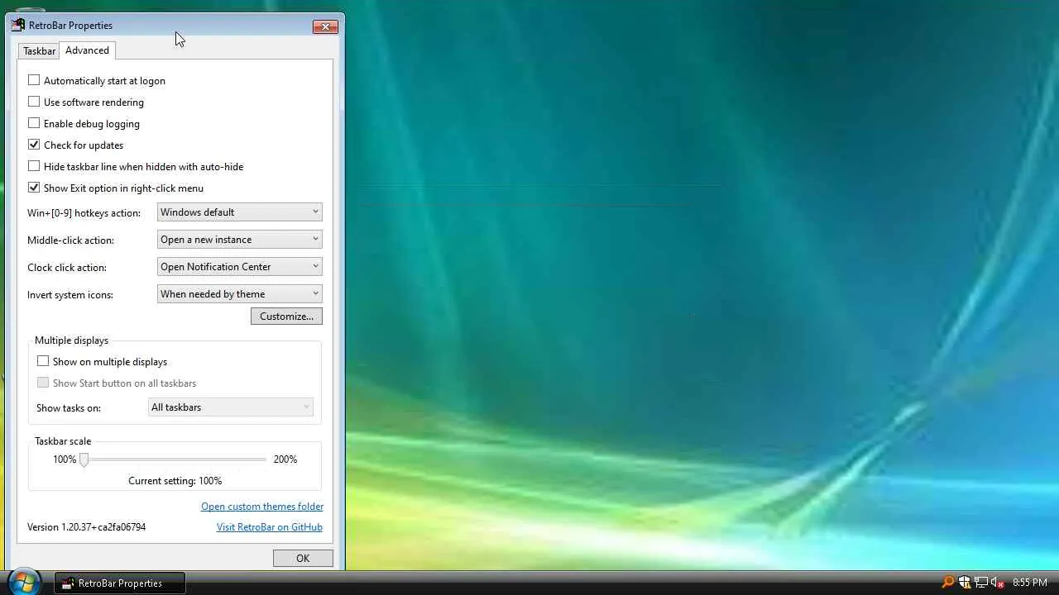The height and width of the screenshot is (595, 1059).
Task: Open the custom themes folder link
Action: (x=262, y=507)
